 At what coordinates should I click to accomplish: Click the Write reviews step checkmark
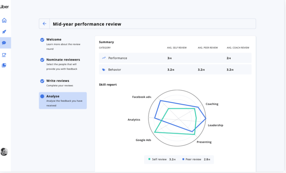[42, 81]
